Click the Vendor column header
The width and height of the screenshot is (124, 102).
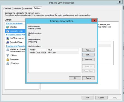point(38,50)
